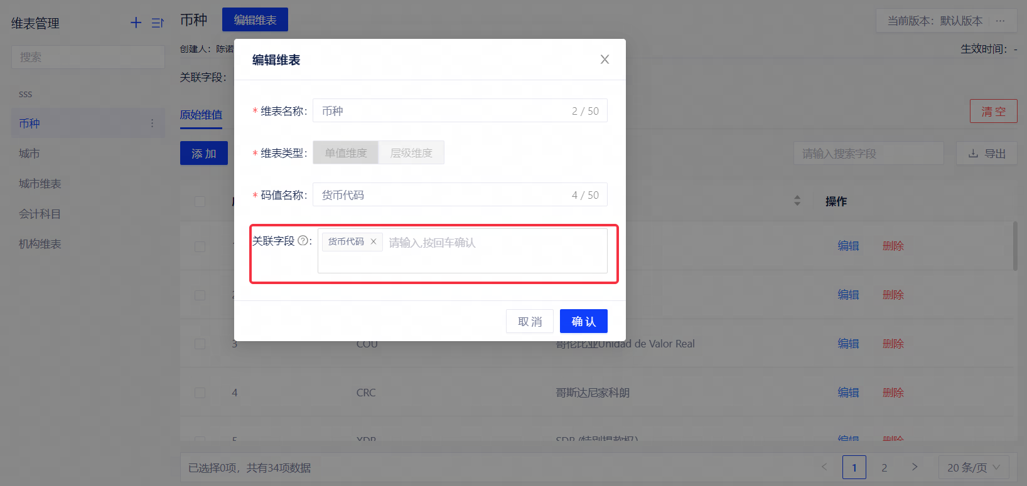Select 会计科目 in the sidebar list
This screenshot has height=486, width=1027.
pos(40,214)
